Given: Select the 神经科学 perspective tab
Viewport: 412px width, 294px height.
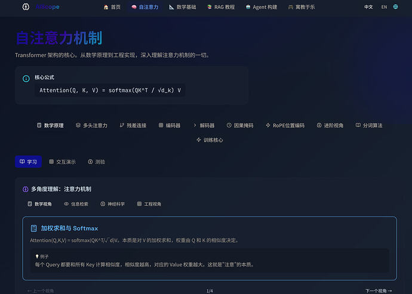Looking at the screenshot, I should [x=112, y=204].
